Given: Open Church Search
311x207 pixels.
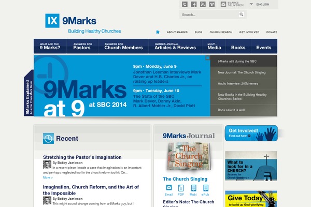Looking at the screenshot, I should (x=221, y=32).
